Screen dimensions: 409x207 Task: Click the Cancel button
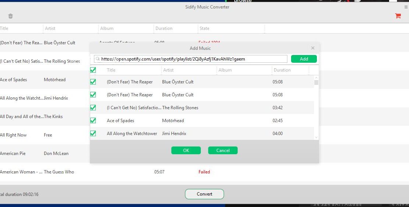223,150
